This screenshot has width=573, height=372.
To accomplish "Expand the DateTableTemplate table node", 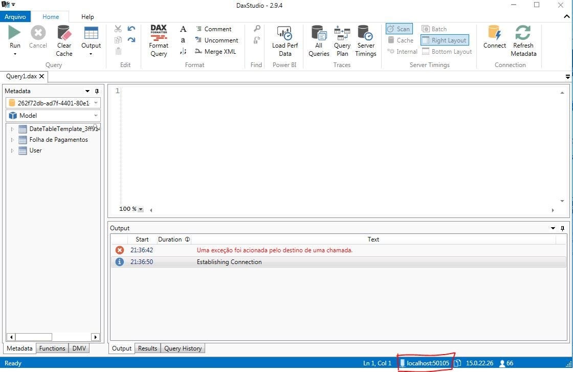I will pos(12,129).
